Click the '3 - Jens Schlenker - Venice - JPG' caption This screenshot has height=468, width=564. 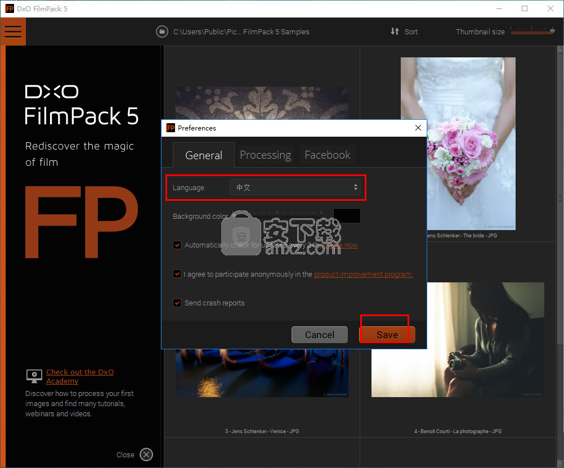[262, 431]
